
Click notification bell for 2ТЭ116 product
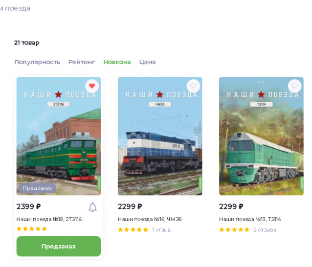click(92, 207)
